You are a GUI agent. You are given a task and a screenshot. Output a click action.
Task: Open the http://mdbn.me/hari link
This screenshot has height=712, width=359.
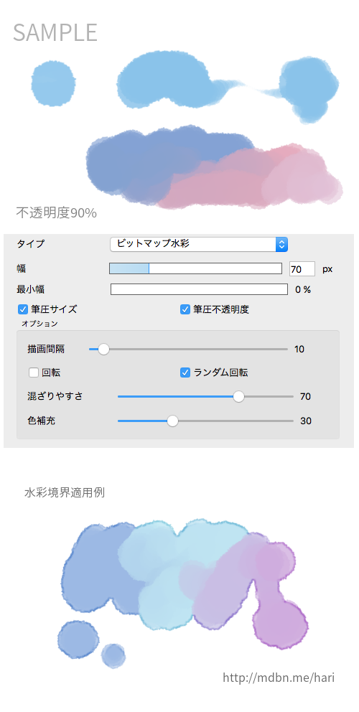279,678
